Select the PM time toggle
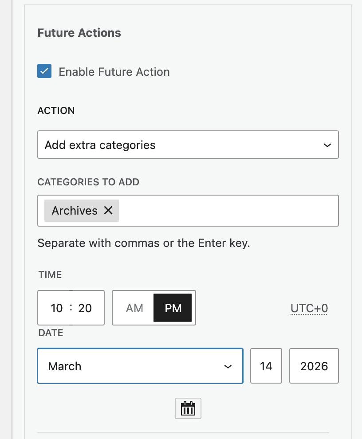This screenshot has width=362, height=439. [173, 308]
